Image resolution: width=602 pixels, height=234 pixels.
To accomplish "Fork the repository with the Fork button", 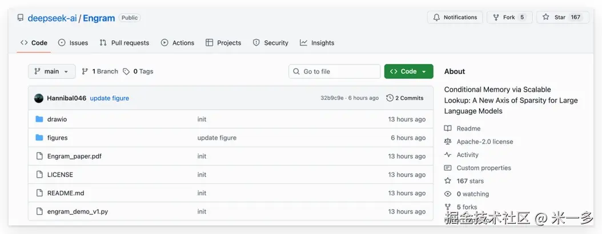I will click(509, 17).
